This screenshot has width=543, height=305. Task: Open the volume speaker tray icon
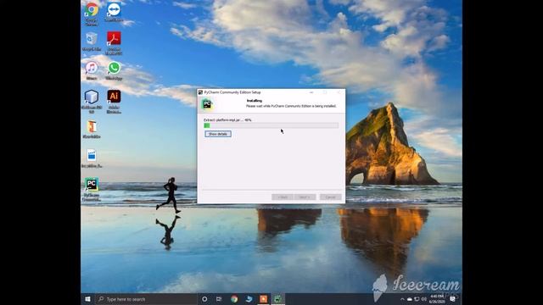click(x=424, y=299)
